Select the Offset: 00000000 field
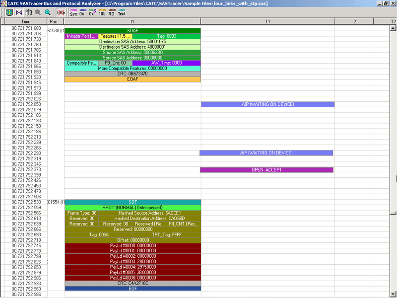 [133, 240]
